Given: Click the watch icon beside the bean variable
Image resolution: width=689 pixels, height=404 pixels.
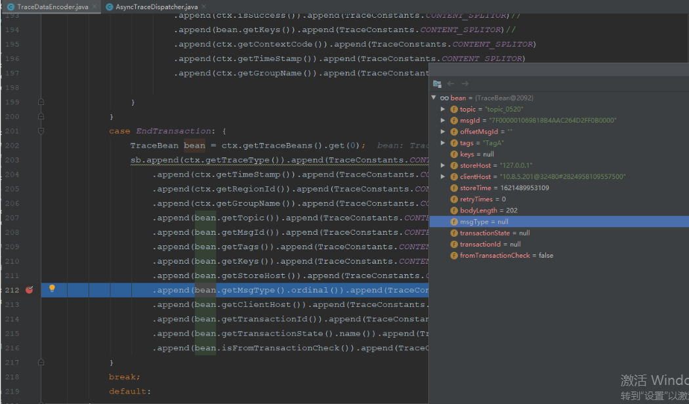Looking at the screenshot, I should [x=445, y=97].
